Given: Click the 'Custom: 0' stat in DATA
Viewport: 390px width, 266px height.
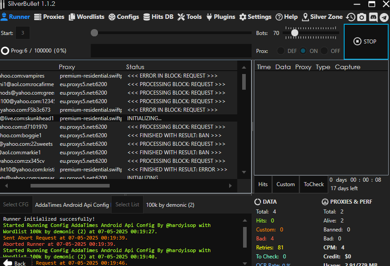Looking at the screenshot, I should 270,230.
